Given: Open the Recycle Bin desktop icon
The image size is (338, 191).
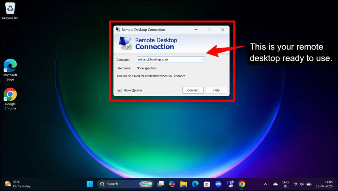Looking at the screenshot, I should click(10, 11).
